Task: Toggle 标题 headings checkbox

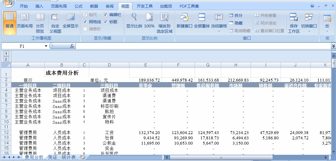Action: 105,22
